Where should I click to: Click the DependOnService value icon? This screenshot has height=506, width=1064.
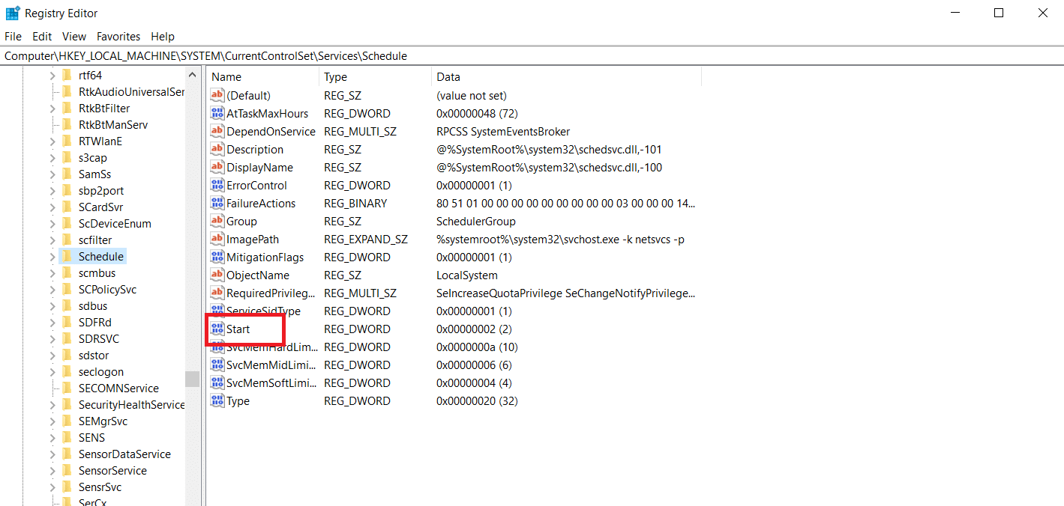coord(217,132)
